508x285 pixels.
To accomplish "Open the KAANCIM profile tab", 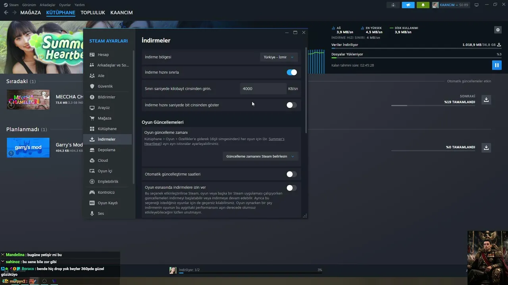I will [121, 13].
